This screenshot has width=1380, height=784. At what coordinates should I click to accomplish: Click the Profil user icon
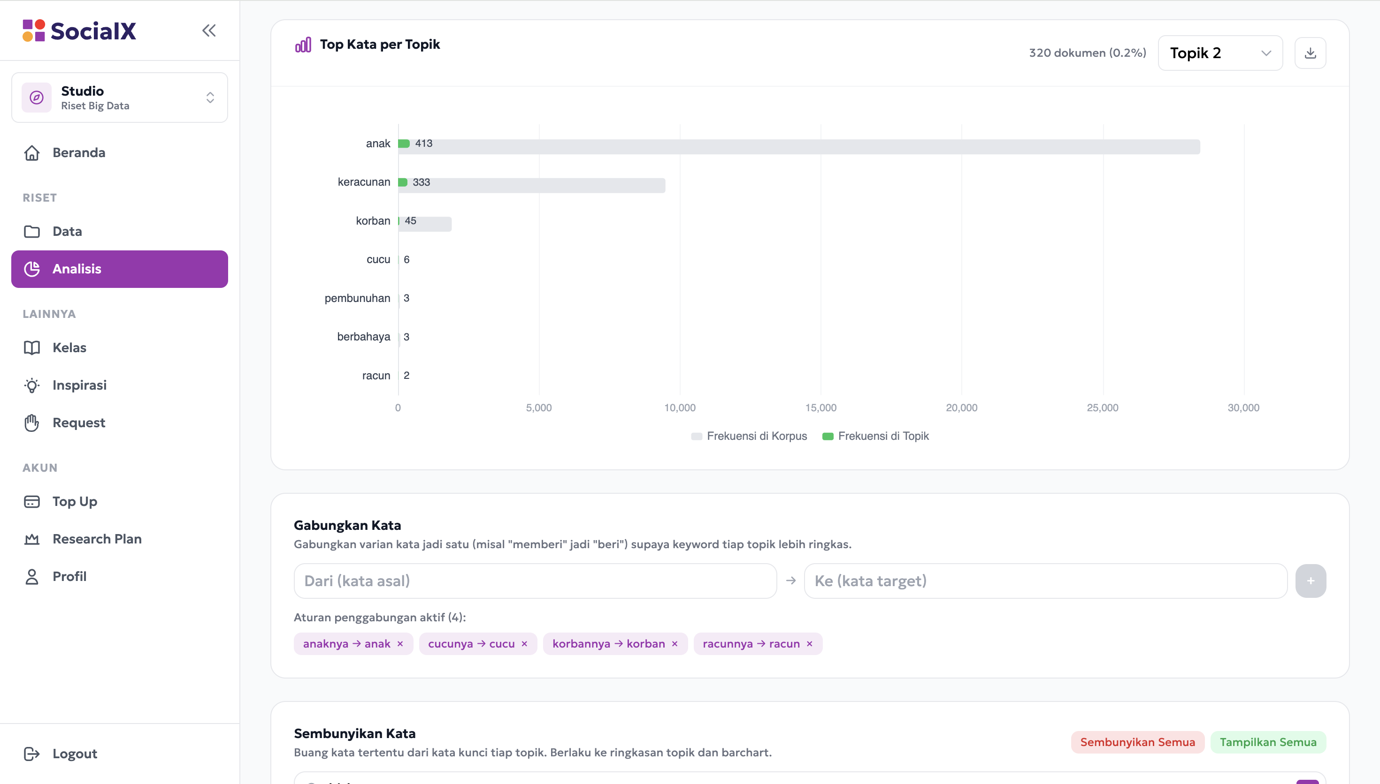pos(32,577)
